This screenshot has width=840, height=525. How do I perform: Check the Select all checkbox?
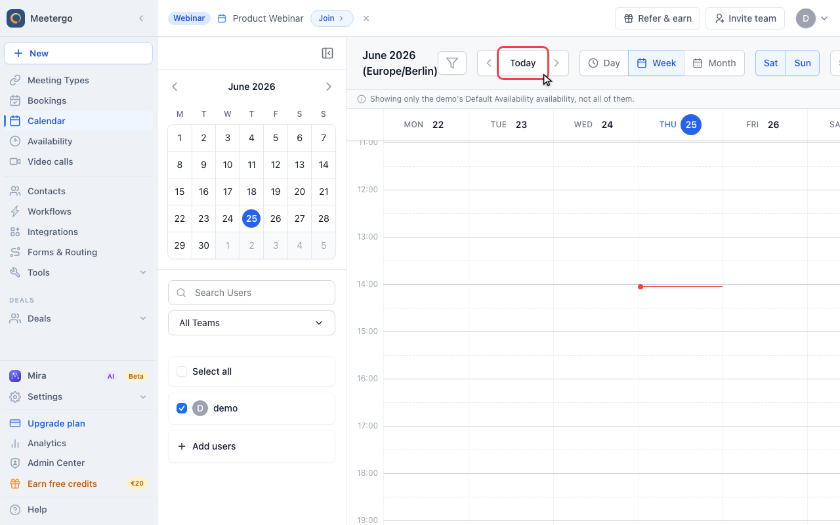pos(182,371)
